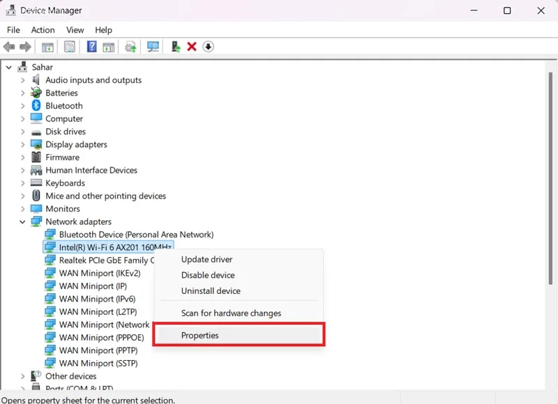Viewport: 558px width, 404px height.
Task: Choose Properties from the context menu
Action: pos(199,335)
